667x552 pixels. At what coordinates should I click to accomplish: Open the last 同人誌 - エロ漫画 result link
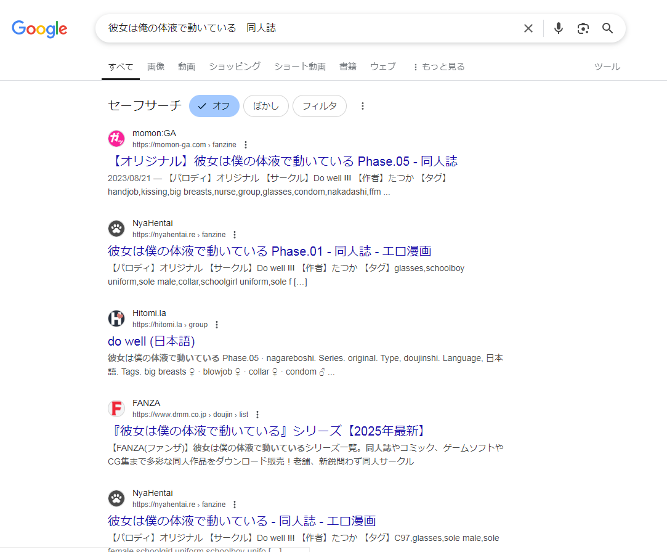[x=241, y=521]
